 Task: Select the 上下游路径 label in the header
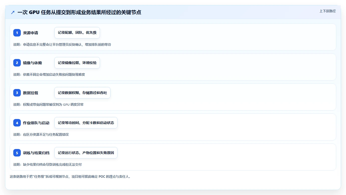(x=327, y=11)
